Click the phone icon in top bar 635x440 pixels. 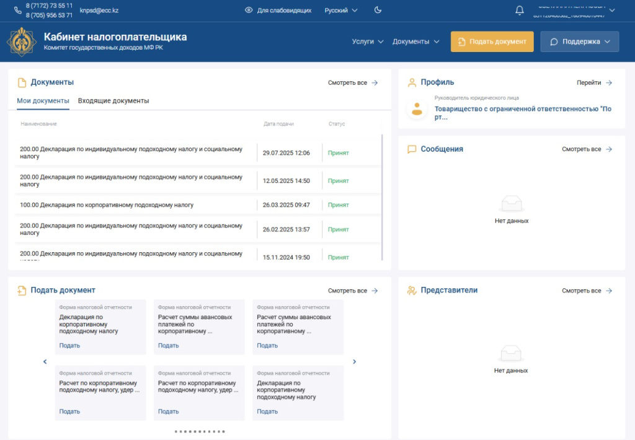(x=17, y=11)
